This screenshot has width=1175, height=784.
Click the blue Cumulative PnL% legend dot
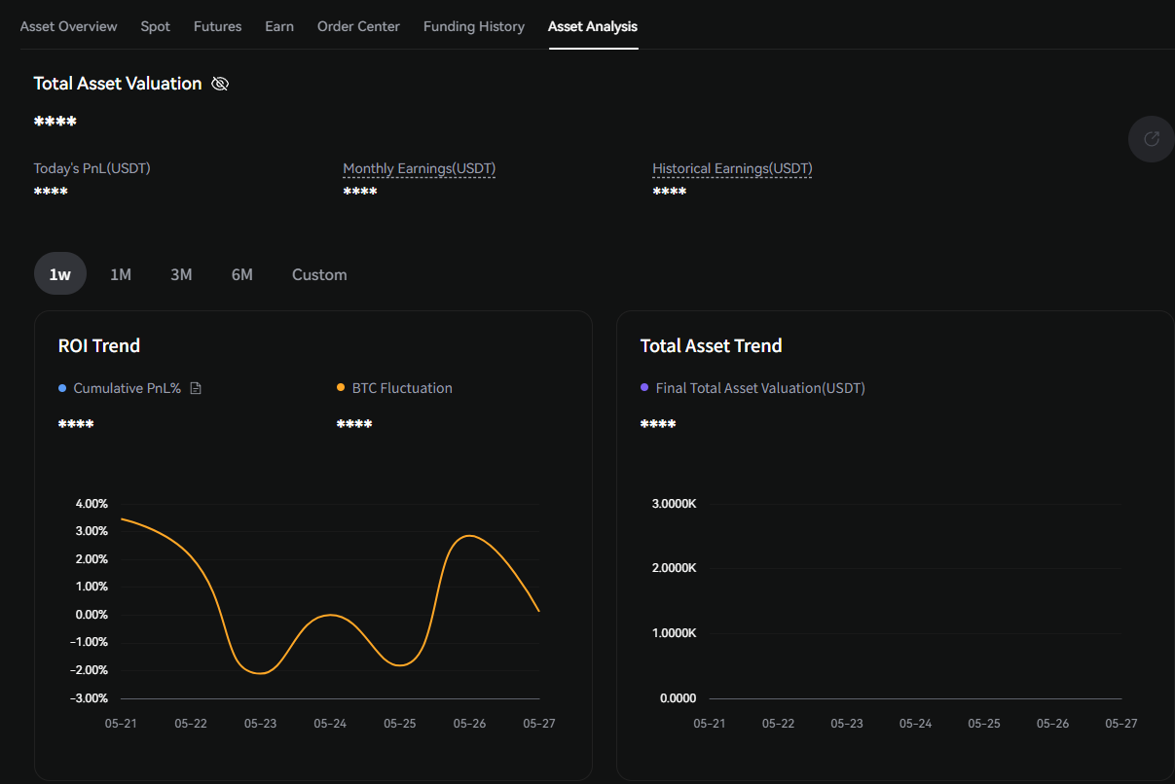(62, 388)
